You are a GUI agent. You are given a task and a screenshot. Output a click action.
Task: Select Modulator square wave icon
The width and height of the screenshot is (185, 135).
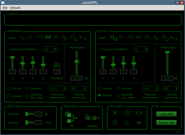[74, 38]
